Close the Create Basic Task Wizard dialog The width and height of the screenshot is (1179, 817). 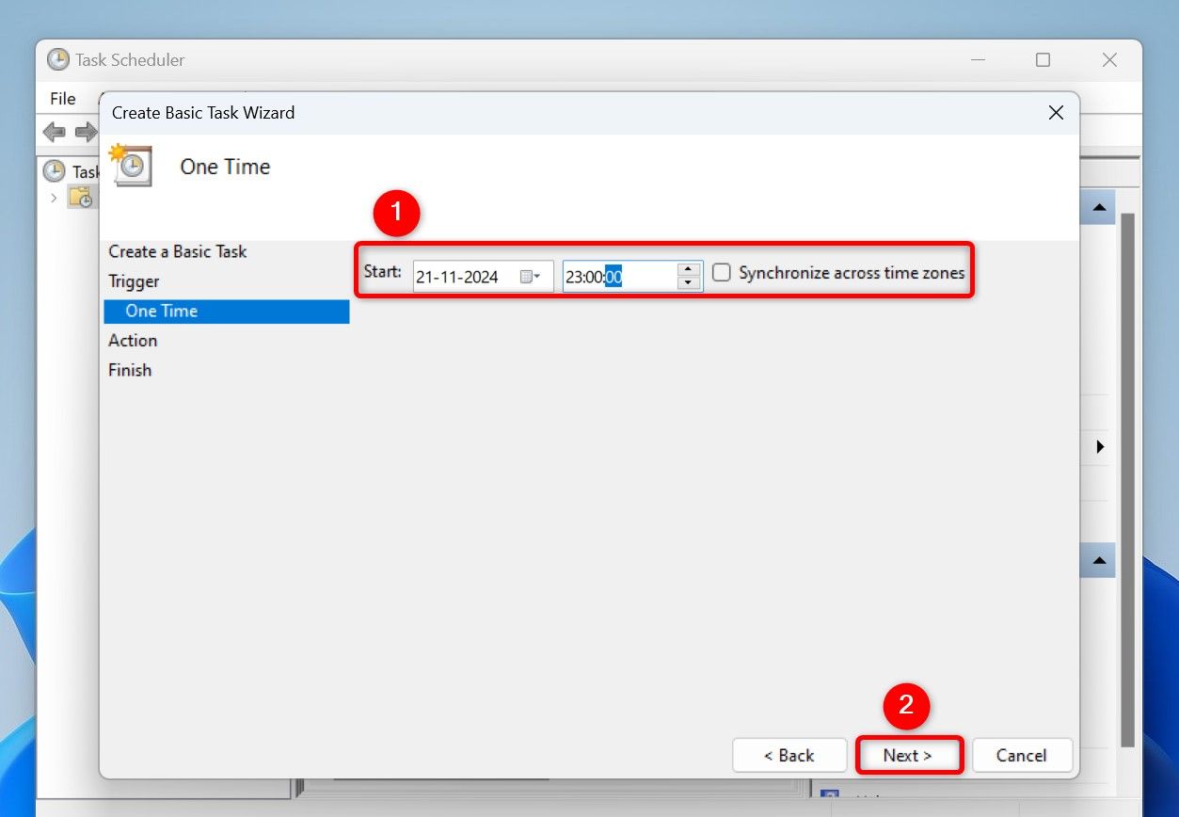1056,113
